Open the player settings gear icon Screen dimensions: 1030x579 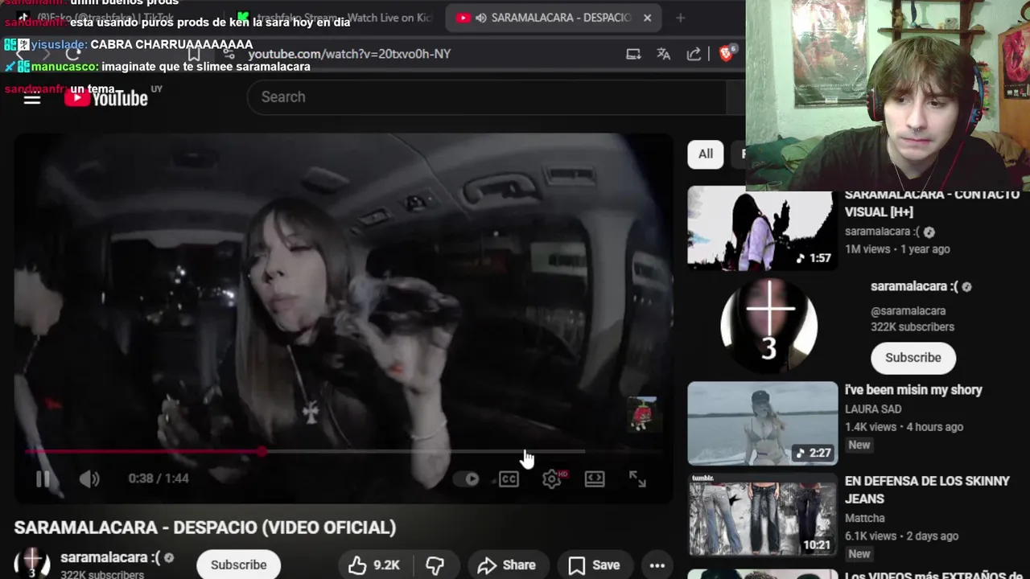tap(552, 479)
